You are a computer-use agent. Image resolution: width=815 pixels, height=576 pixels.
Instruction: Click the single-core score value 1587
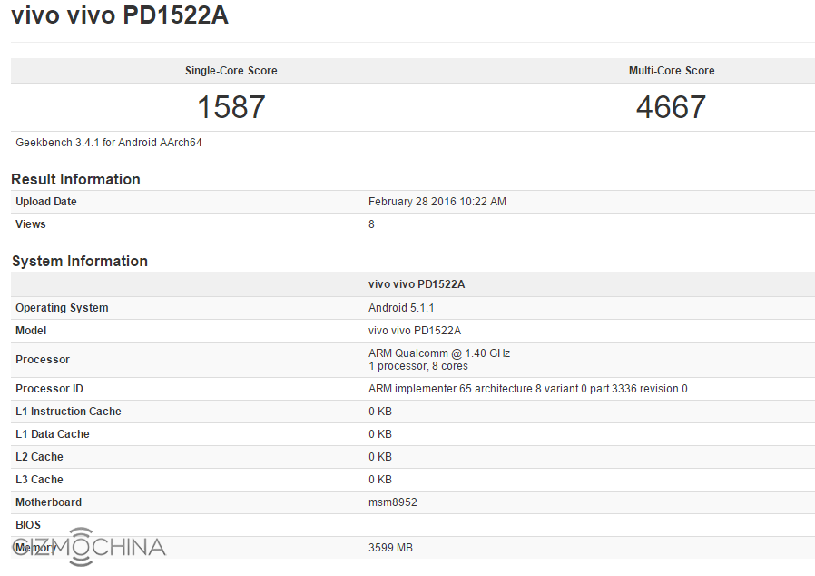pos(231,107)
